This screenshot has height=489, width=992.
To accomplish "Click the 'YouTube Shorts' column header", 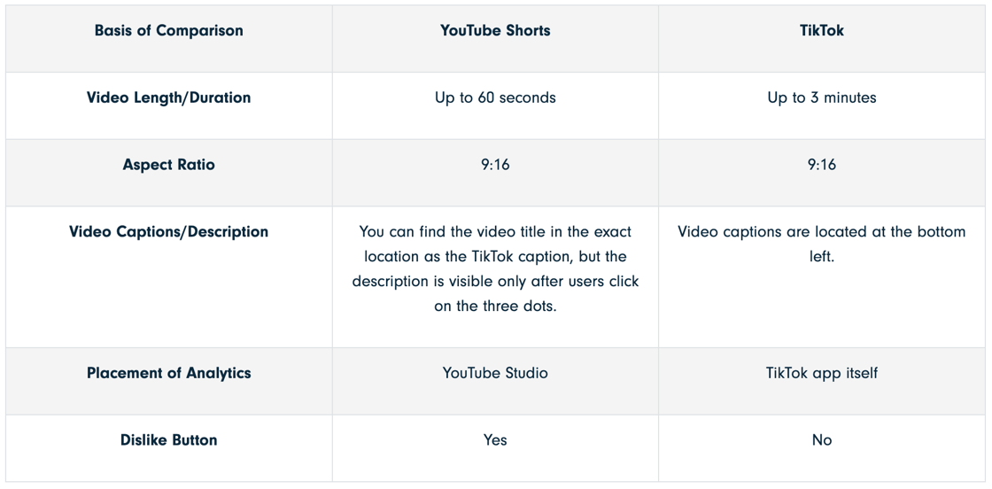I will tap(495, 31).
